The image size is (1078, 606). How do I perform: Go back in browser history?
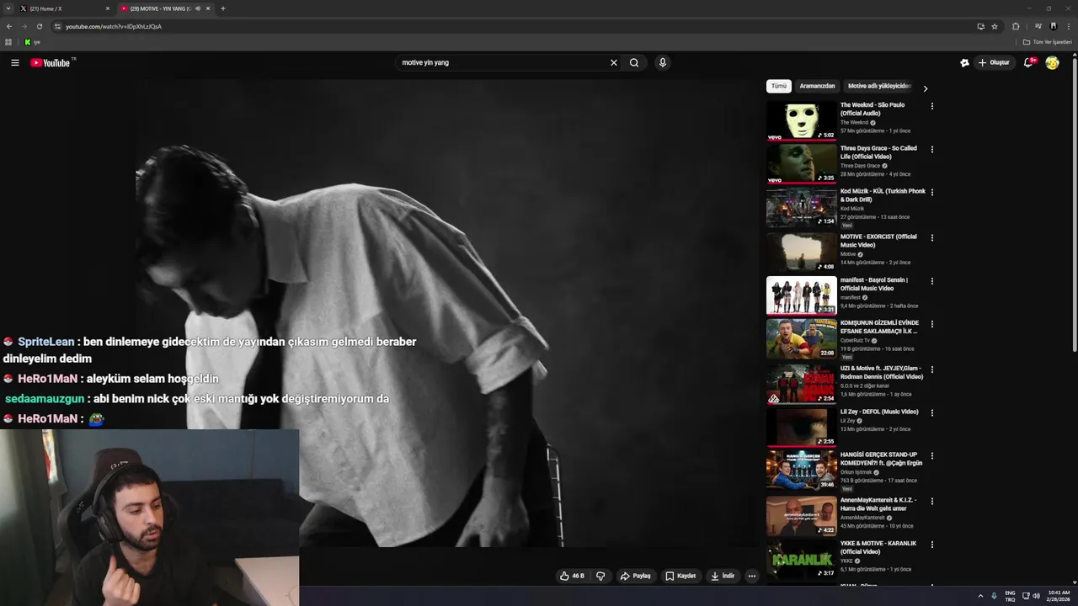(8, 26)
